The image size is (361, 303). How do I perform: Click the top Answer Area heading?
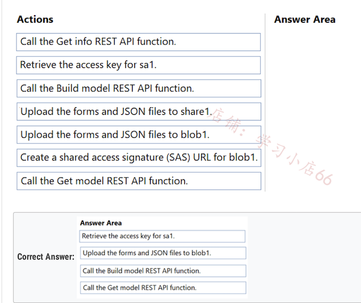pyautogui.click(x=305, y=19)
